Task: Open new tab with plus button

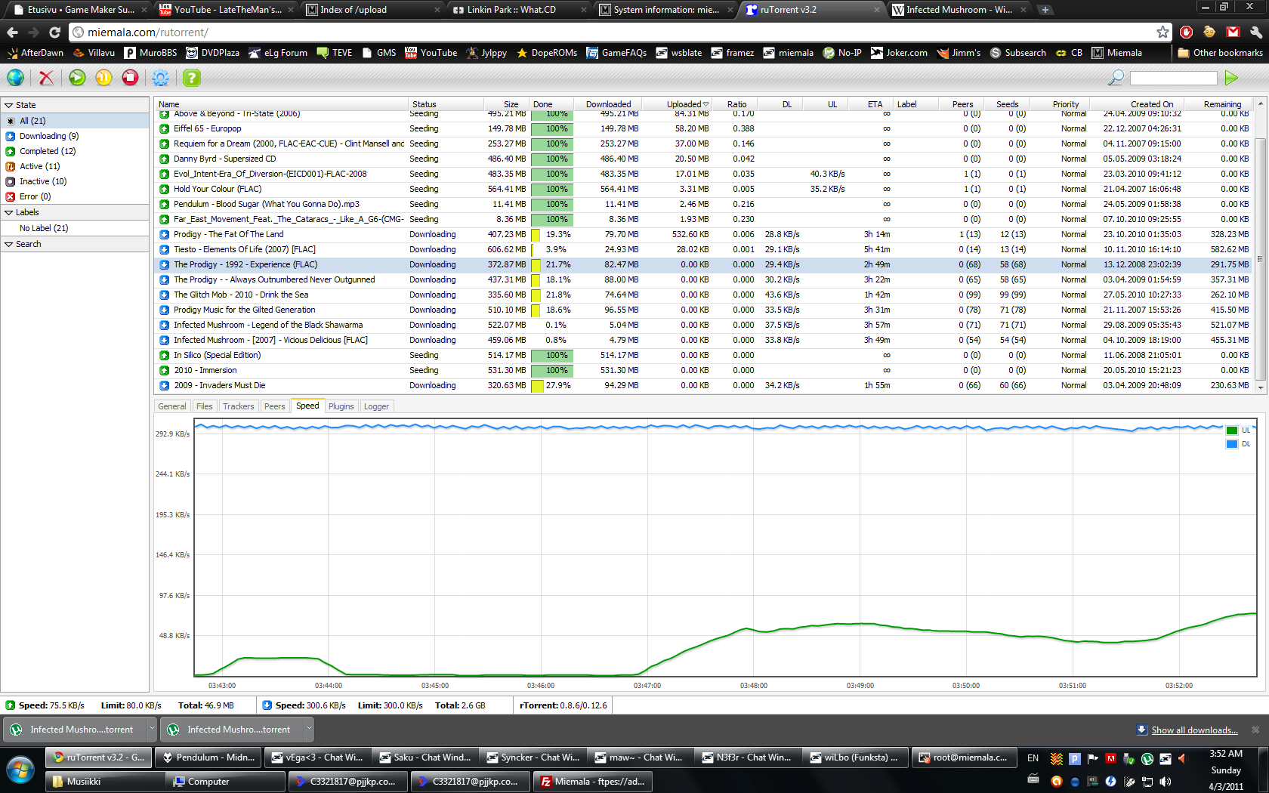Action: click(1045, 10)
